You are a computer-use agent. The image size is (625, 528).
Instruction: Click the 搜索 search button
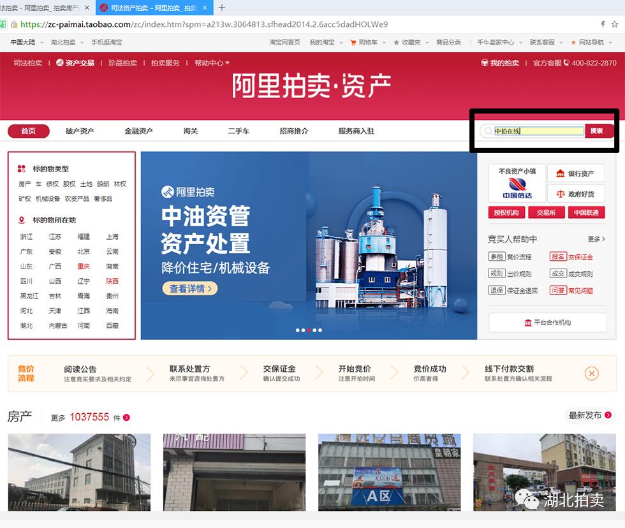tap(597, 131)
